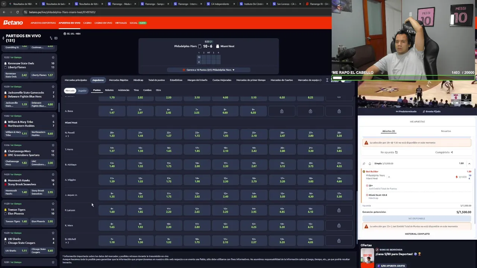477x268 pixels.
Task: Click the Social Nuevo navigation item
Action: pos(138,23)
